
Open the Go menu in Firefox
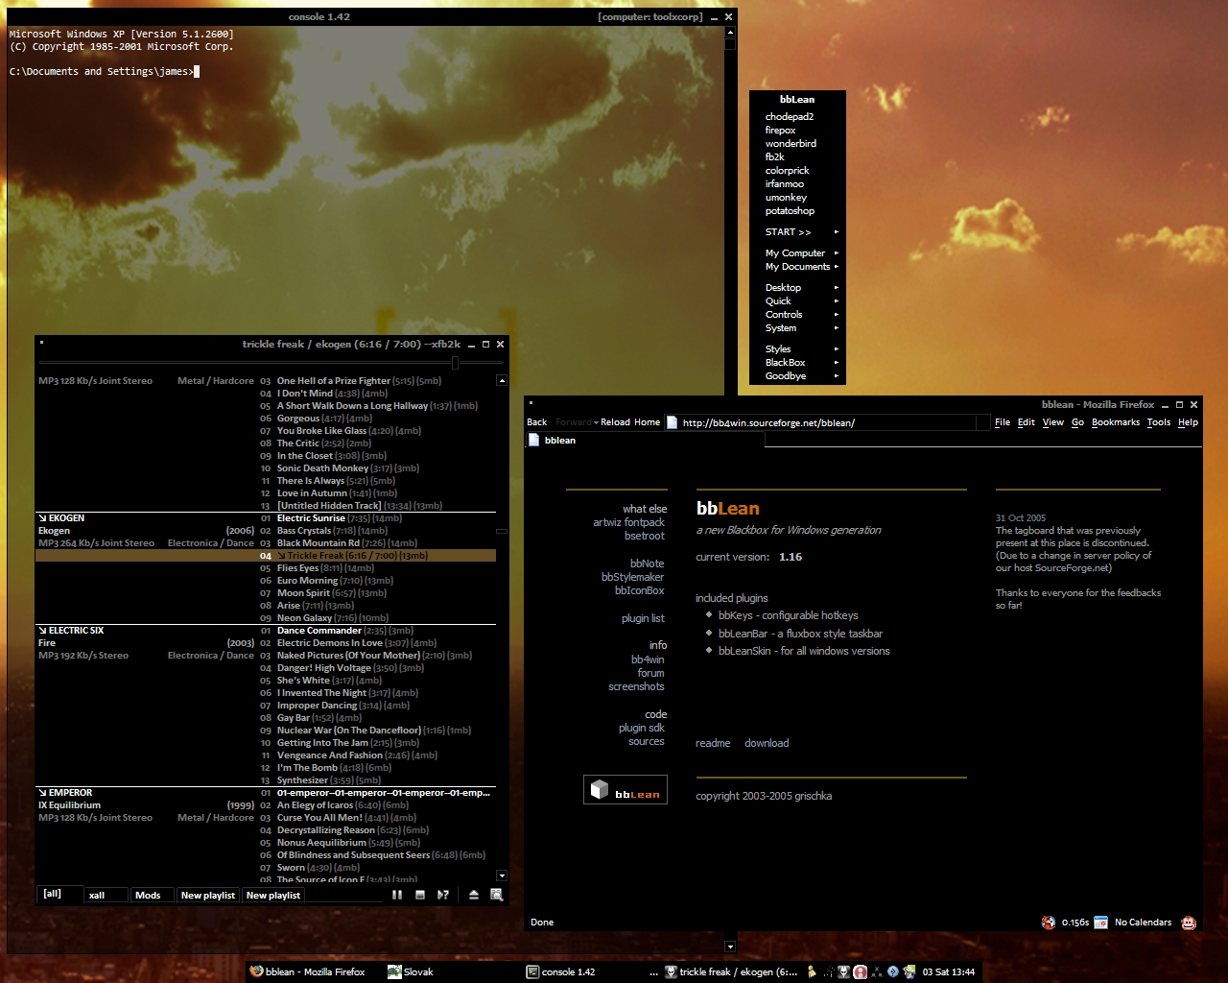pyautogui.click(x=1077, y=422)
